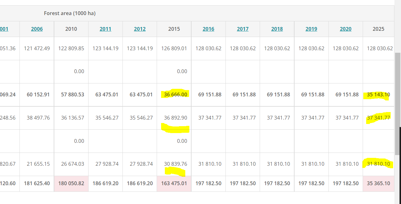Image resolution: width=401 pixels, height=204 pixels.
Task: Click the 2025 column header
Action: (378, 29)
